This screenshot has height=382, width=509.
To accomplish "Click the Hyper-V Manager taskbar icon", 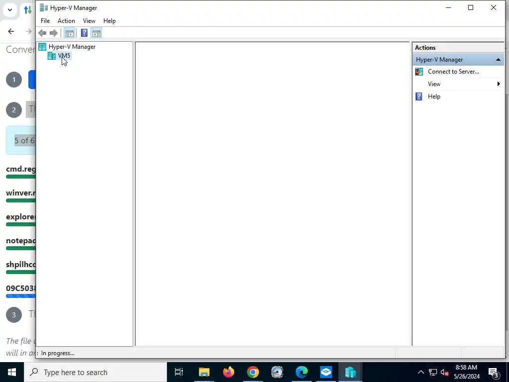I will (x=350, y=372).
